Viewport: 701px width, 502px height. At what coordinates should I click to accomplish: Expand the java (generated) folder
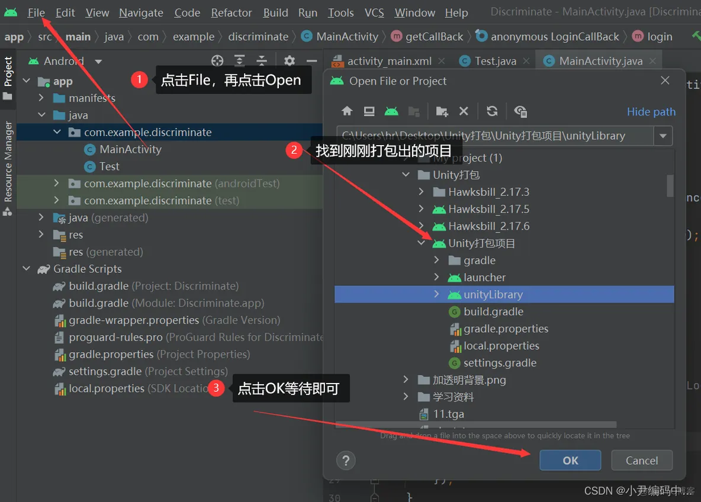(x=41, y=217)
